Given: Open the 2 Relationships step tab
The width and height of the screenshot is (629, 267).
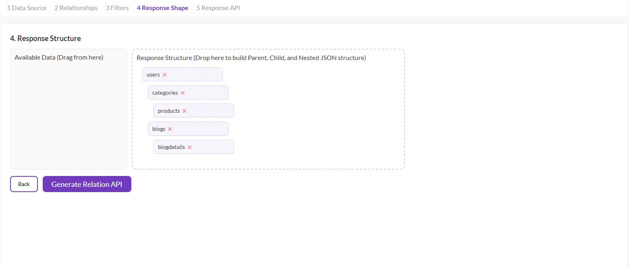Looking at the screenshot, I should pyautogui.click(x=76, y=8).
